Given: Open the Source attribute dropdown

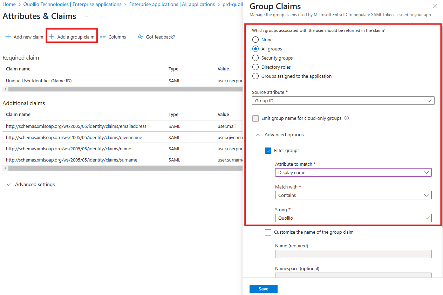Looking at the screenshot, I should point(343,101).
